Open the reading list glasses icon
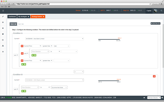The height and width of the screenshot is (102, 164). point(2,7)
